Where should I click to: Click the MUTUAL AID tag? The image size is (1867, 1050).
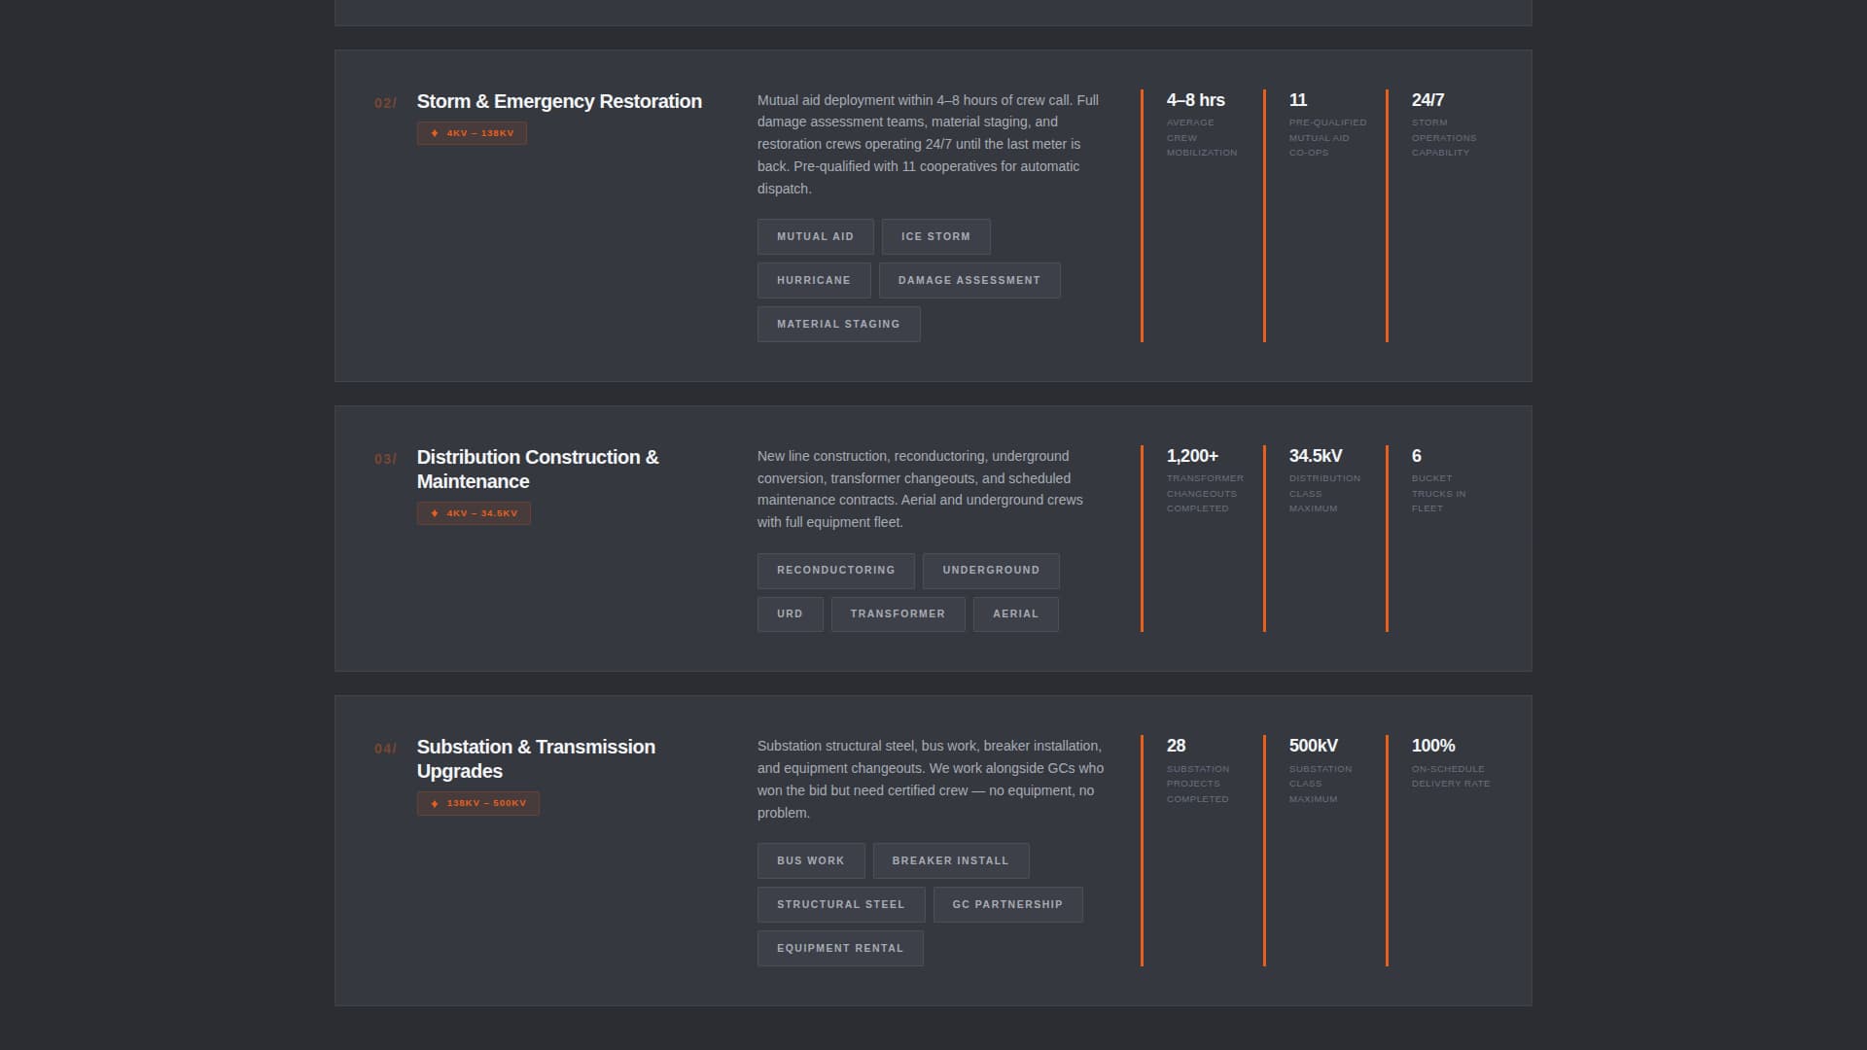point(815,236)
